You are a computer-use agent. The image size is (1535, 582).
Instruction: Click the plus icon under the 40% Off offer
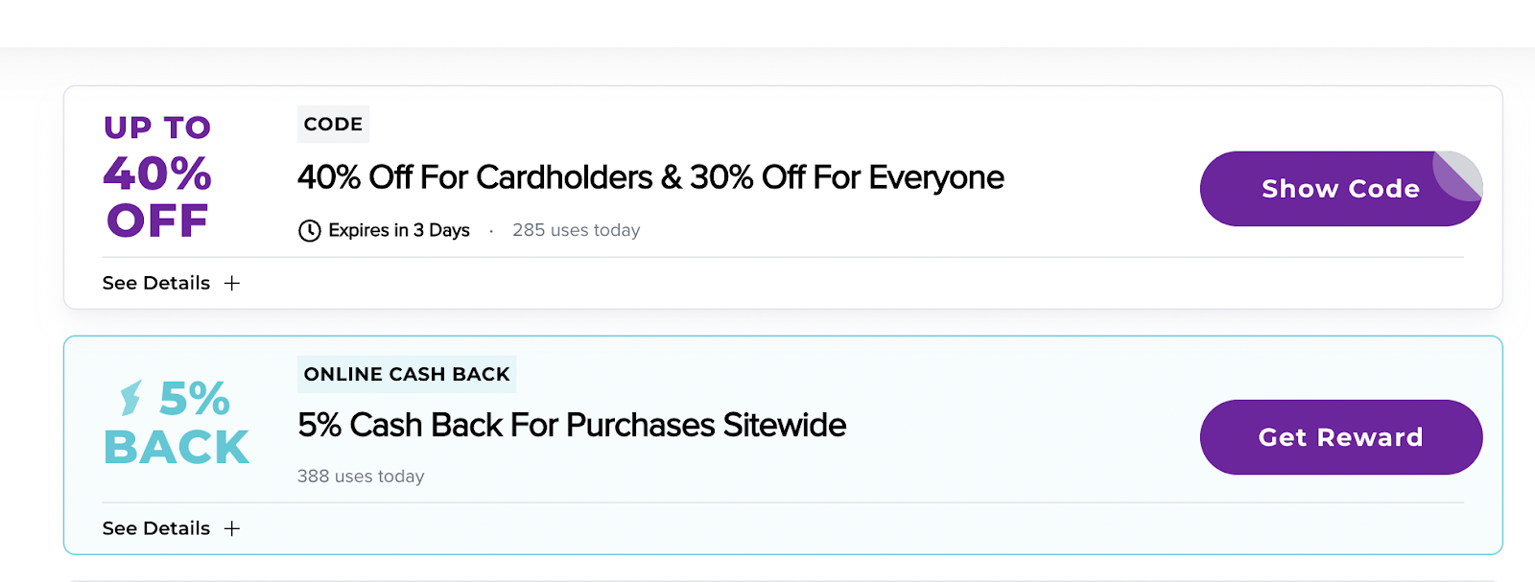232,283
